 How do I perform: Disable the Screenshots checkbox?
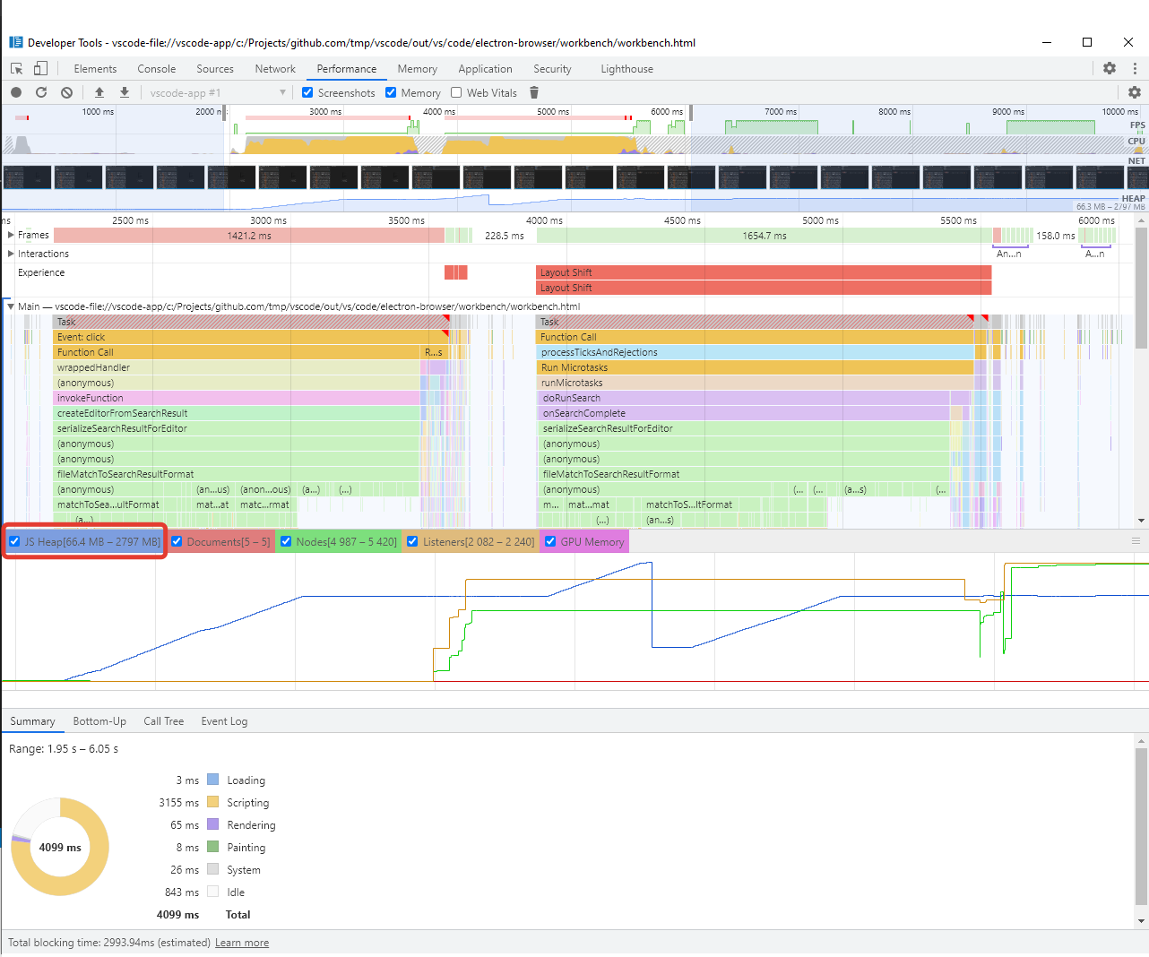pyautogui.click(x=307, y=92)
